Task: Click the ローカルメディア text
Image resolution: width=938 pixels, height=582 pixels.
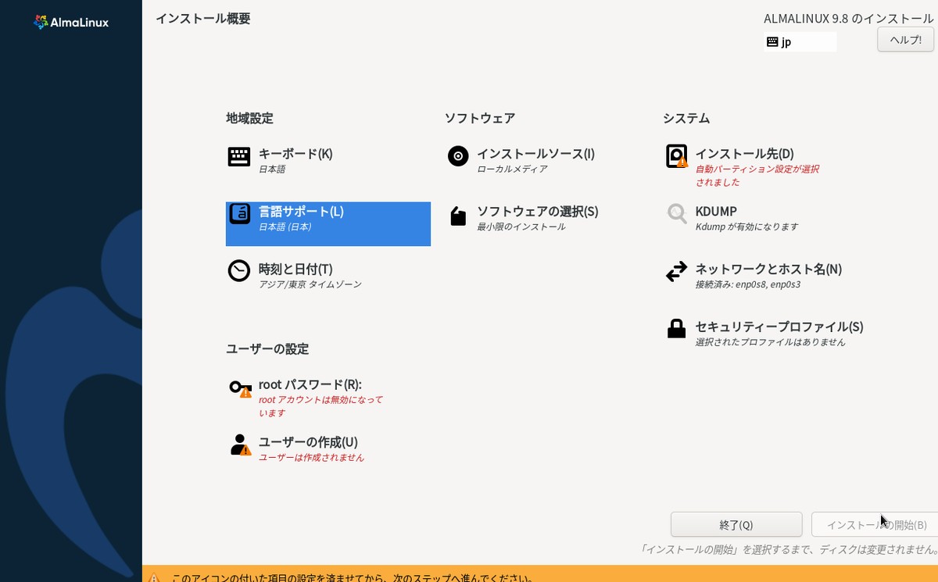Action: (x=512, y=169)
